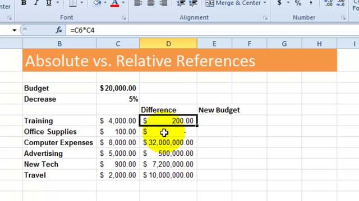The width and height of the screenshot is (359, 201).
Task: Open Fill Color dropdown arrow
Action: click(x=105, y=3)
